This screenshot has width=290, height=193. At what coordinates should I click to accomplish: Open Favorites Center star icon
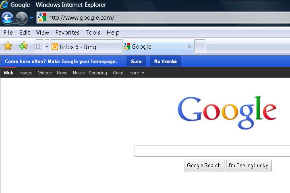pyautogui.click(x=8, y=46)
